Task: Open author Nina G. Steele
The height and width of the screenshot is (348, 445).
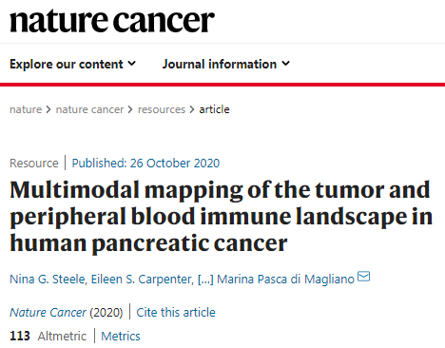Action: (x=48, y=280)
